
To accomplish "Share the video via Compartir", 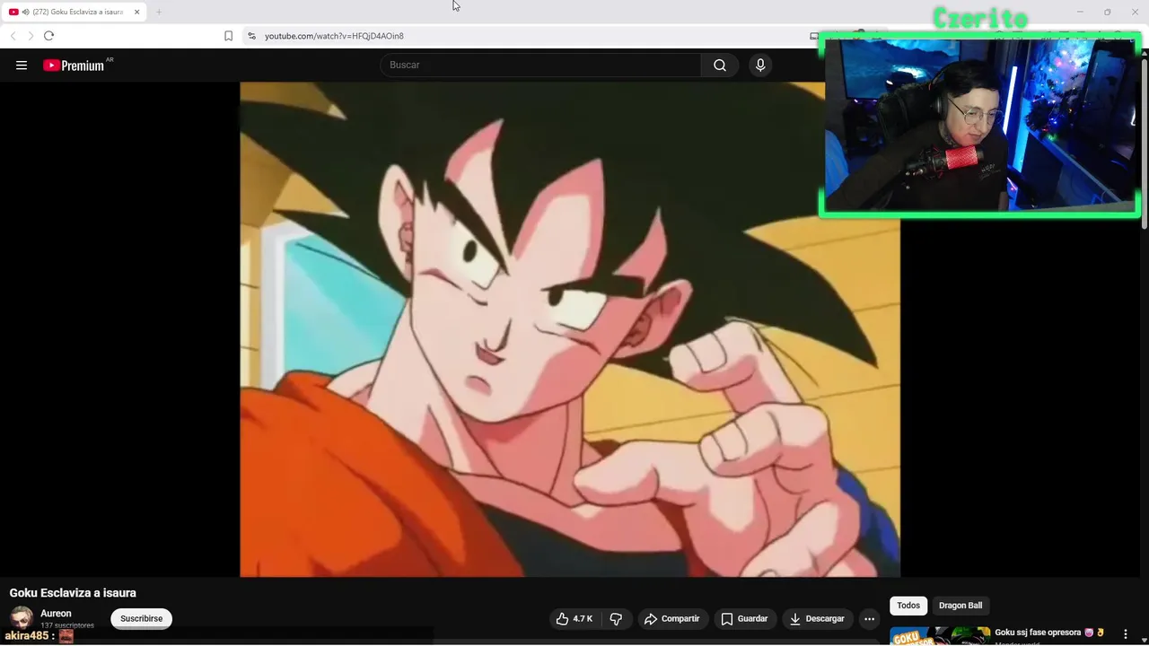I will coord(671,618).
